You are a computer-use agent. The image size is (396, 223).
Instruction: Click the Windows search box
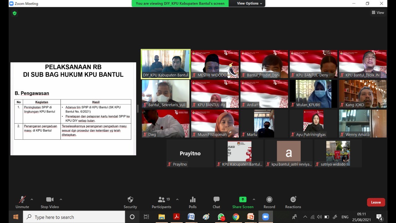[74, 217]
